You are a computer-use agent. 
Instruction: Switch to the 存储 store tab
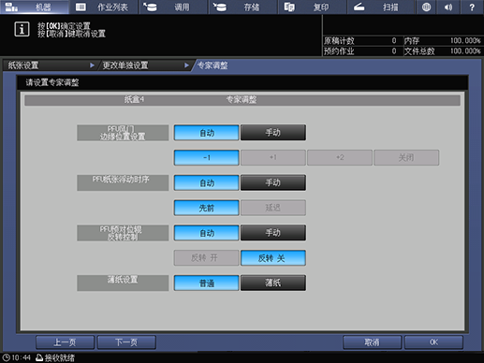click(242, 7)
